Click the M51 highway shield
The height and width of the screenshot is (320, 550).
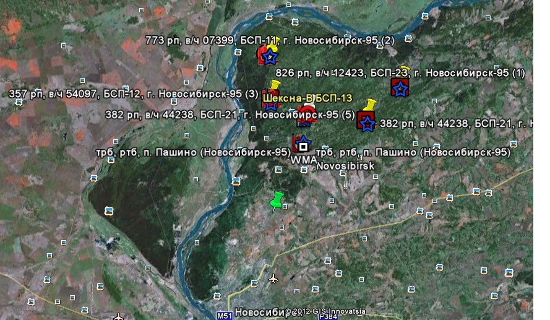(x=225, y=315)
